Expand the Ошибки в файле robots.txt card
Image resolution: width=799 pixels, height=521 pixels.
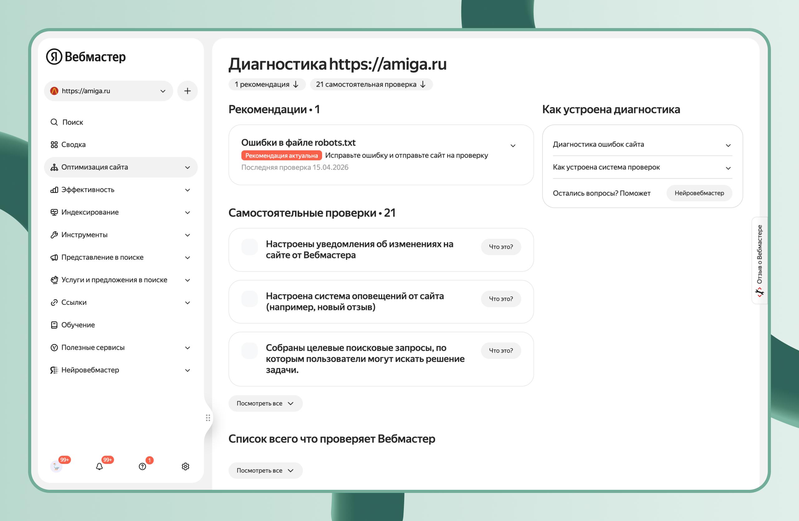click(513, 146)
